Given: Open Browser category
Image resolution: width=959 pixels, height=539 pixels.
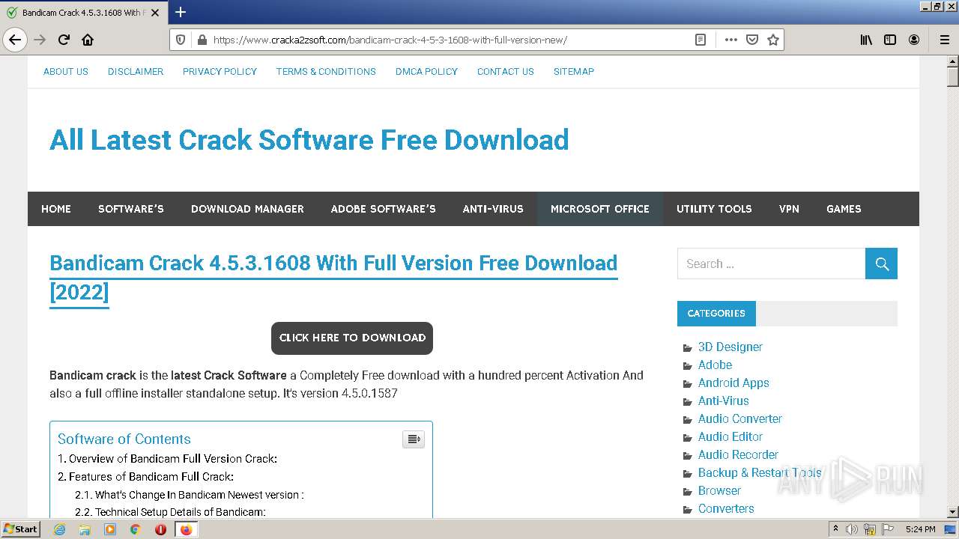Looking at the screenshot, I should click(x=719, y=490).
